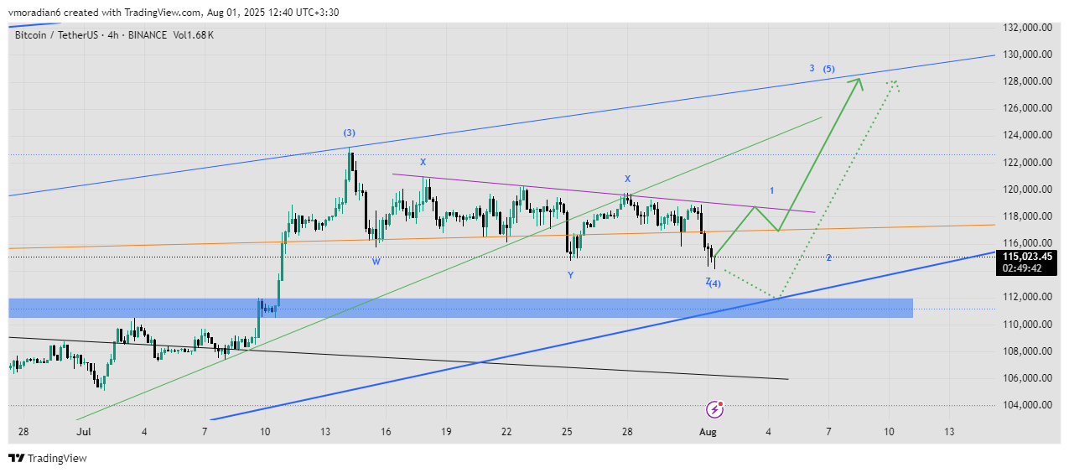This screenshot has width=1069, height=473.
Task: Click the Jul label on time axis
Action: point(82,431)
